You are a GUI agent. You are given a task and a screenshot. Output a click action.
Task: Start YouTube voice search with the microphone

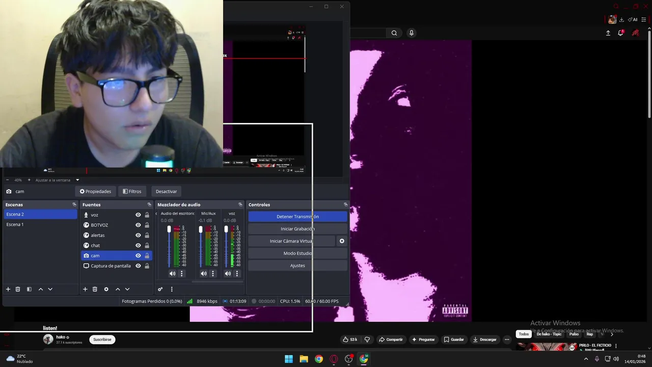pyautogui.click(x=412, y=33)
